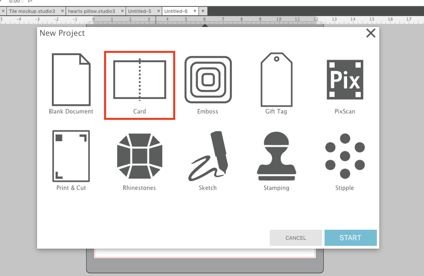Select the Print & Cut project type
Screen dimensions: 424x276
tap(71, 157)
